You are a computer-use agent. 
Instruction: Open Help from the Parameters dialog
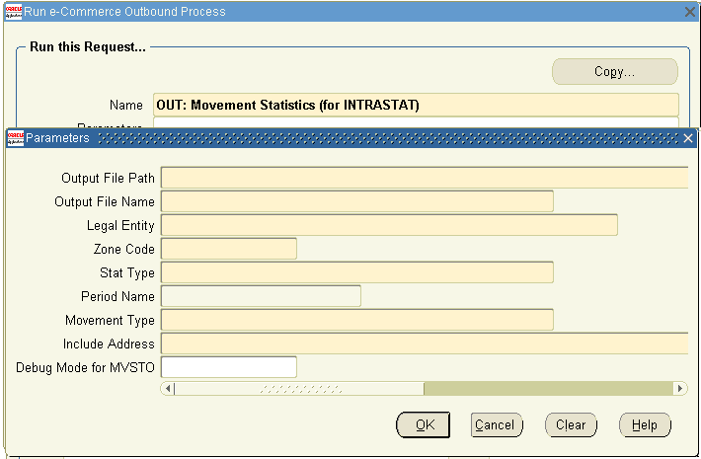coord(645,425)
